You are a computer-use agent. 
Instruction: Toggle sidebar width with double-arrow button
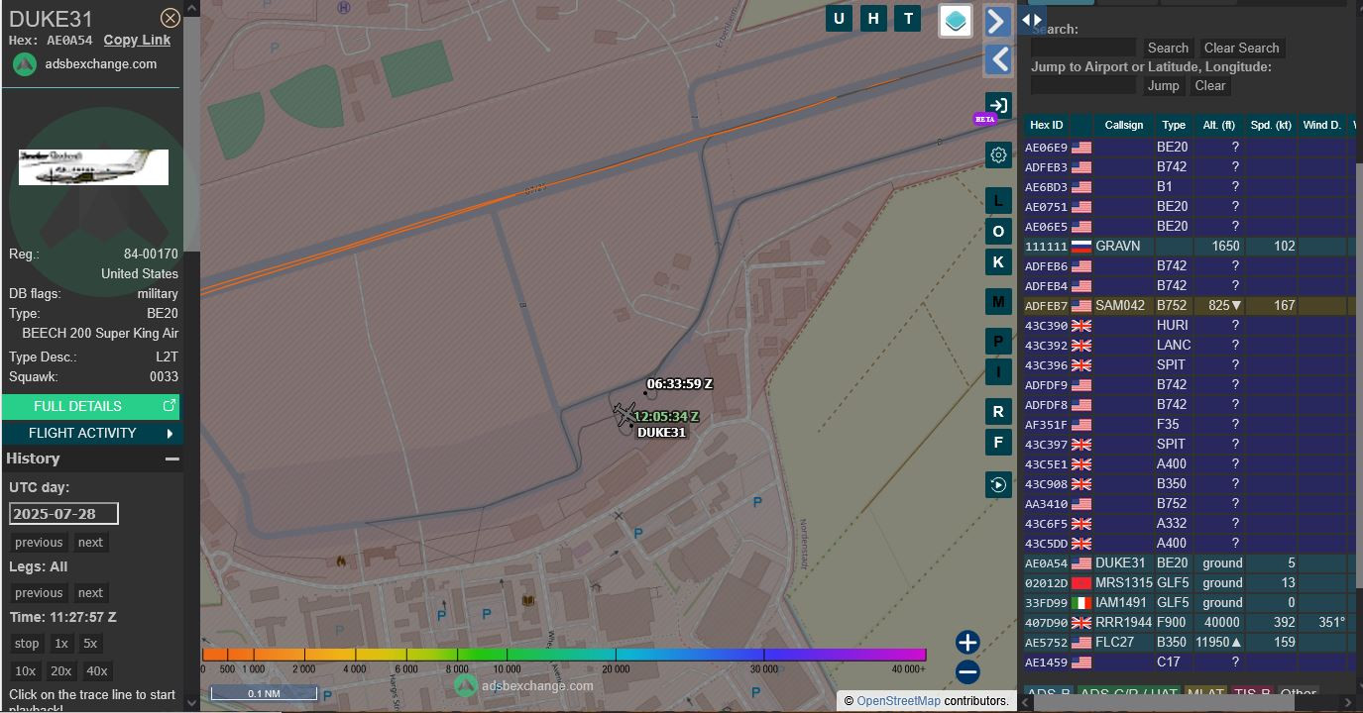click(x=1032, y=19)
